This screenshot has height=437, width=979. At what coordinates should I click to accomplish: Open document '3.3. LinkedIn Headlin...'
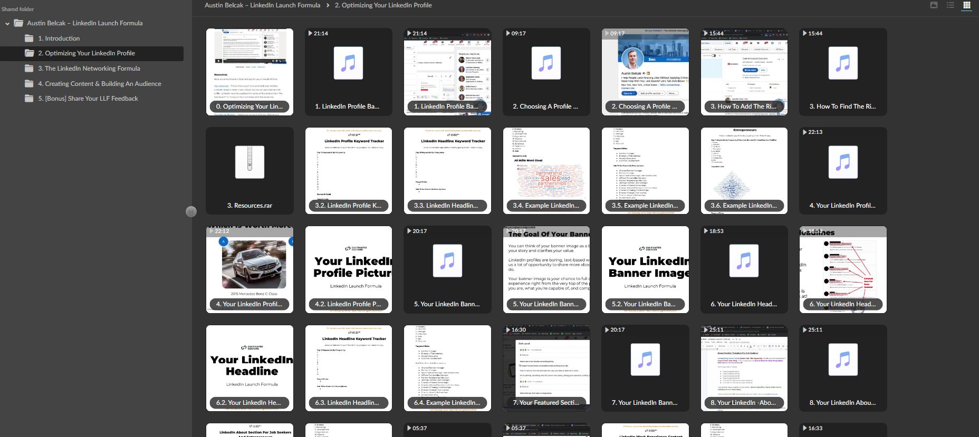coord(447,171)
